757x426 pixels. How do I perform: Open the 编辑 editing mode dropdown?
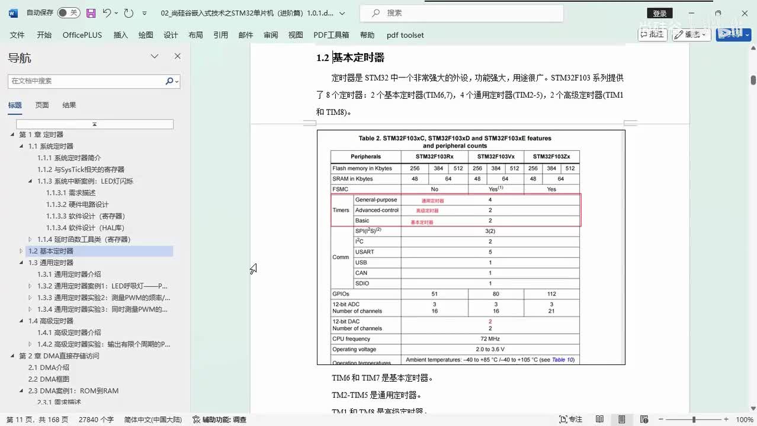(x=692, y=35)
